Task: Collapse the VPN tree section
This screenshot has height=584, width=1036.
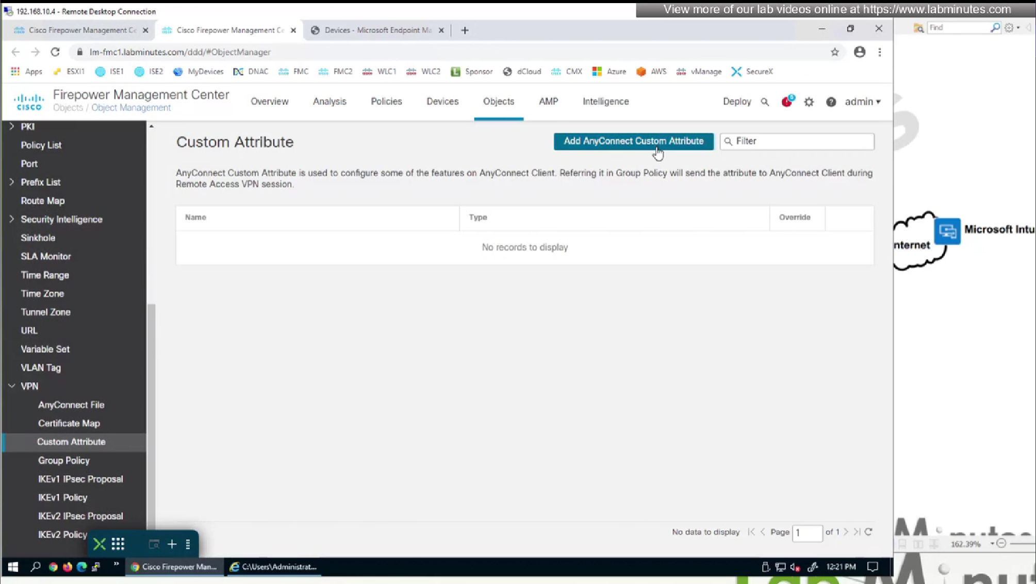Action: 11,386
